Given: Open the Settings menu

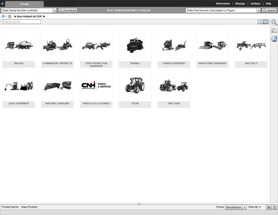Looking at the screenshot, I should point(255,4).
